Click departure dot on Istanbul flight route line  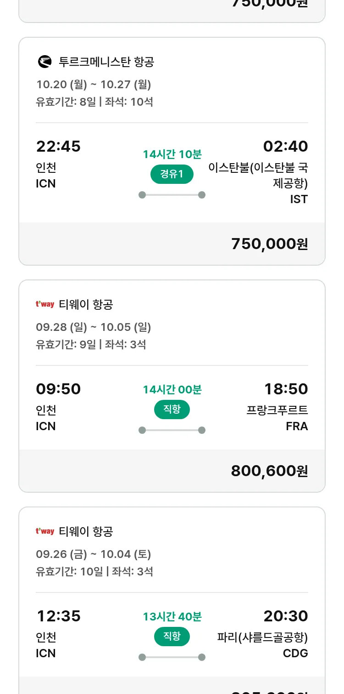(142, 195)
